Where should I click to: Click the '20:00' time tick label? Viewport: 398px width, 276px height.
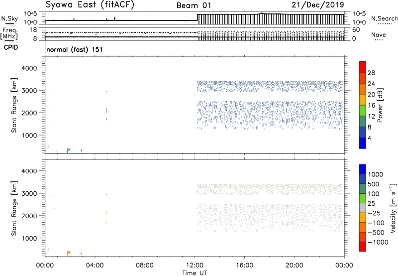point(294,266)
